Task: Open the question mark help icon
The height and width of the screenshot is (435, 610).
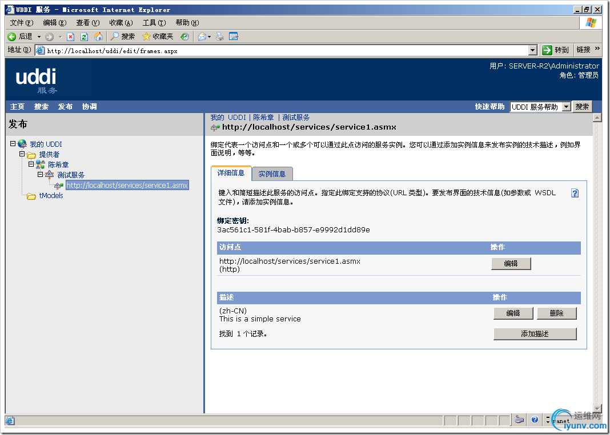Action: tap(575, 193)
